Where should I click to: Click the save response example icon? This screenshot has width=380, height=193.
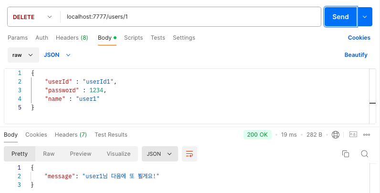pos(353,134)
